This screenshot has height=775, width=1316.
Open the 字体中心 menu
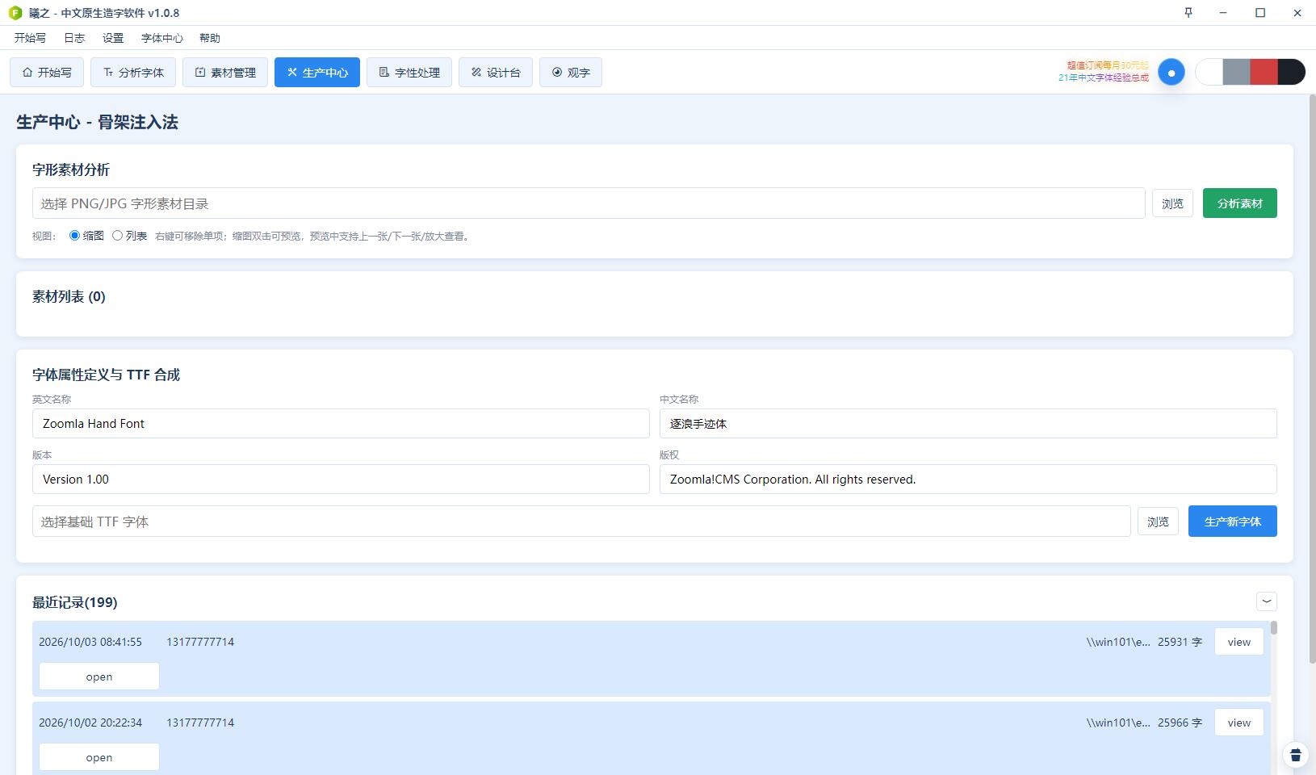[162, 38]
